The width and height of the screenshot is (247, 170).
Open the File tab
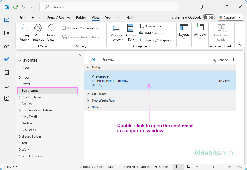click(22, 18)
